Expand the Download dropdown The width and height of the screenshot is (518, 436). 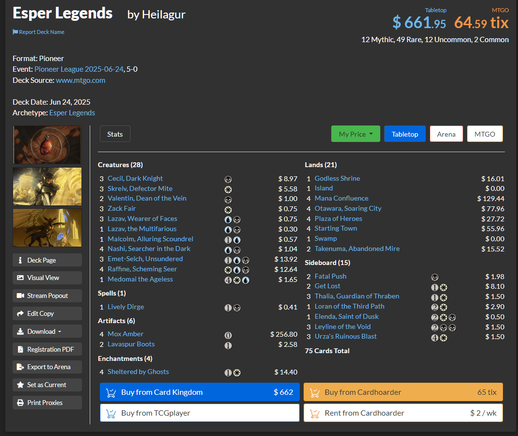click(x=47, y=331)
